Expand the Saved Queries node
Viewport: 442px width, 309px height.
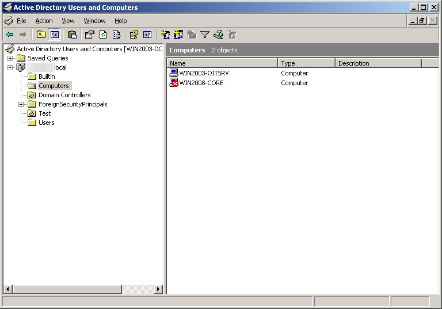pos(10,58)
